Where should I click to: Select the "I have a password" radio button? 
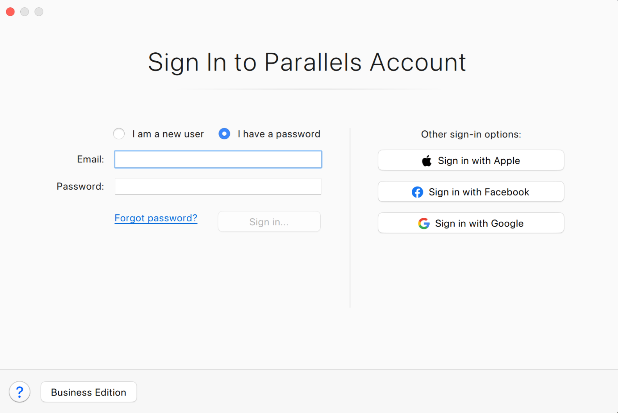coord(224,134)
